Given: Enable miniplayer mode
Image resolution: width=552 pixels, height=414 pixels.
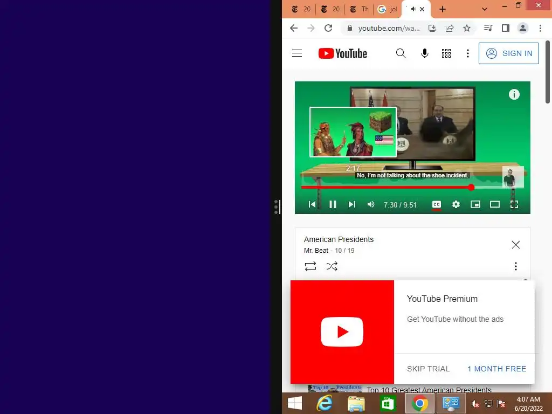Looking at the screenshot, I should tap(475, 204).
